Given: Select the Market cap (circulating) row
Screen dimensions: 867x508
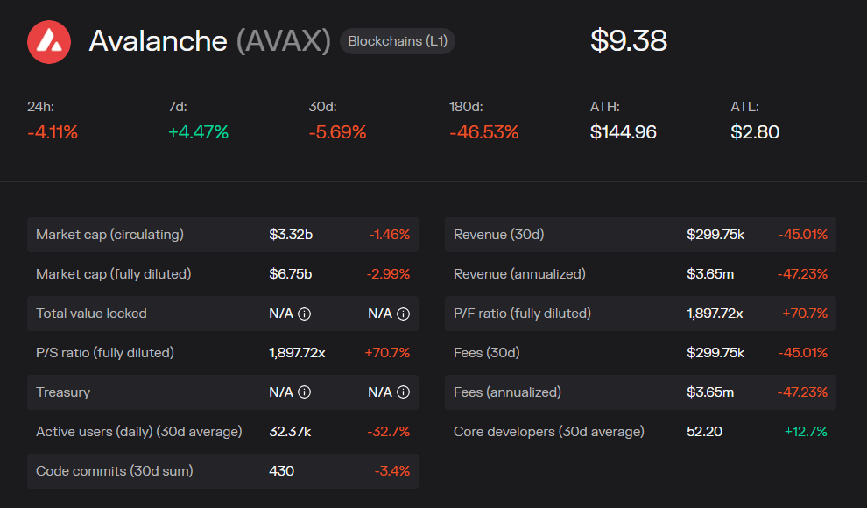Looking at the screenshot, I should point(222,235).
